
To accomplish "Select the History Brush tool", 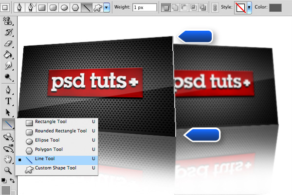I will coord(8,32).
